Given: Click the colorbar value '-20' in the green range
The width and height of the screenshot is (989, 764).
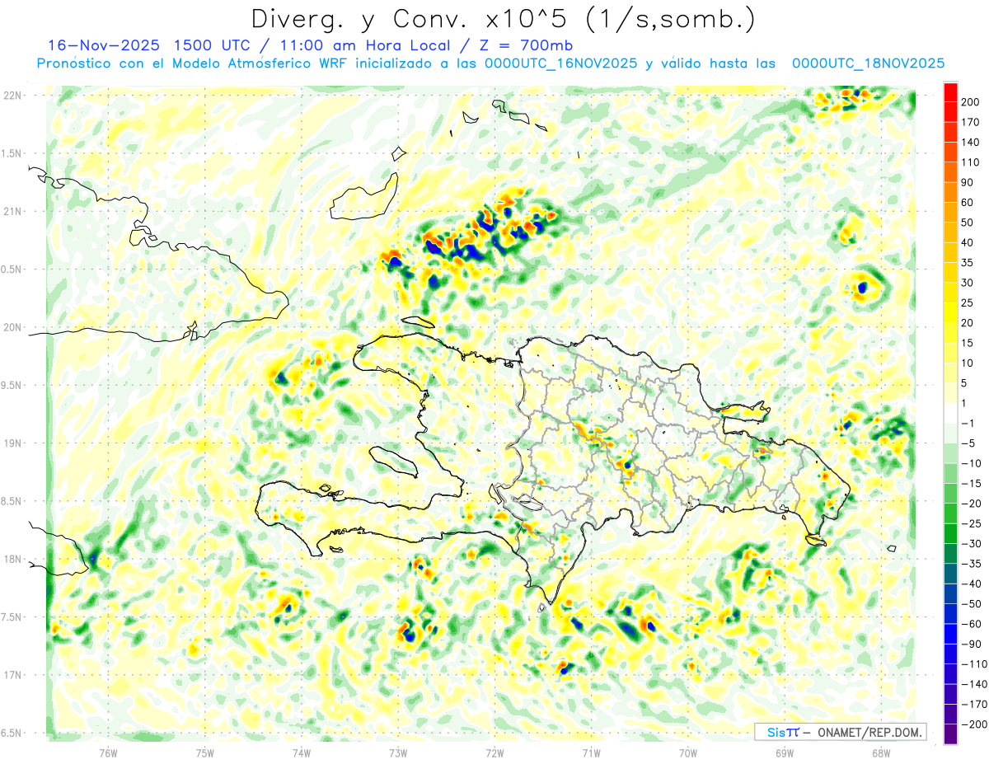Looking at the screenshot, I should (971, 504).
